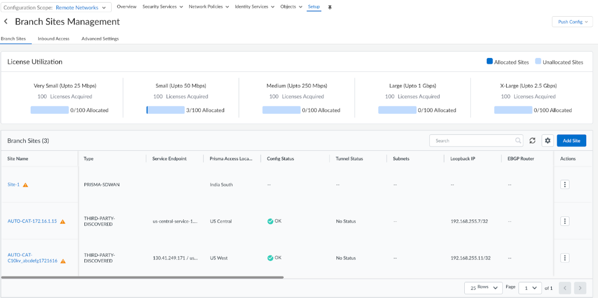Open the actions menu for Site-1
This screenshot has height=298, width=598.
(565, 184)
